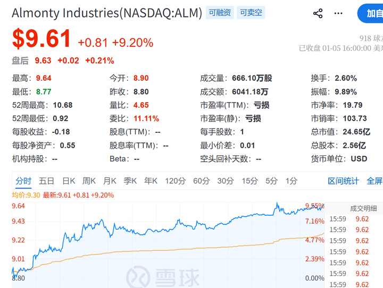Viewport: 383px width, 288px height.
Task: Select the 季K chart tab
Action: click(130, 181)
